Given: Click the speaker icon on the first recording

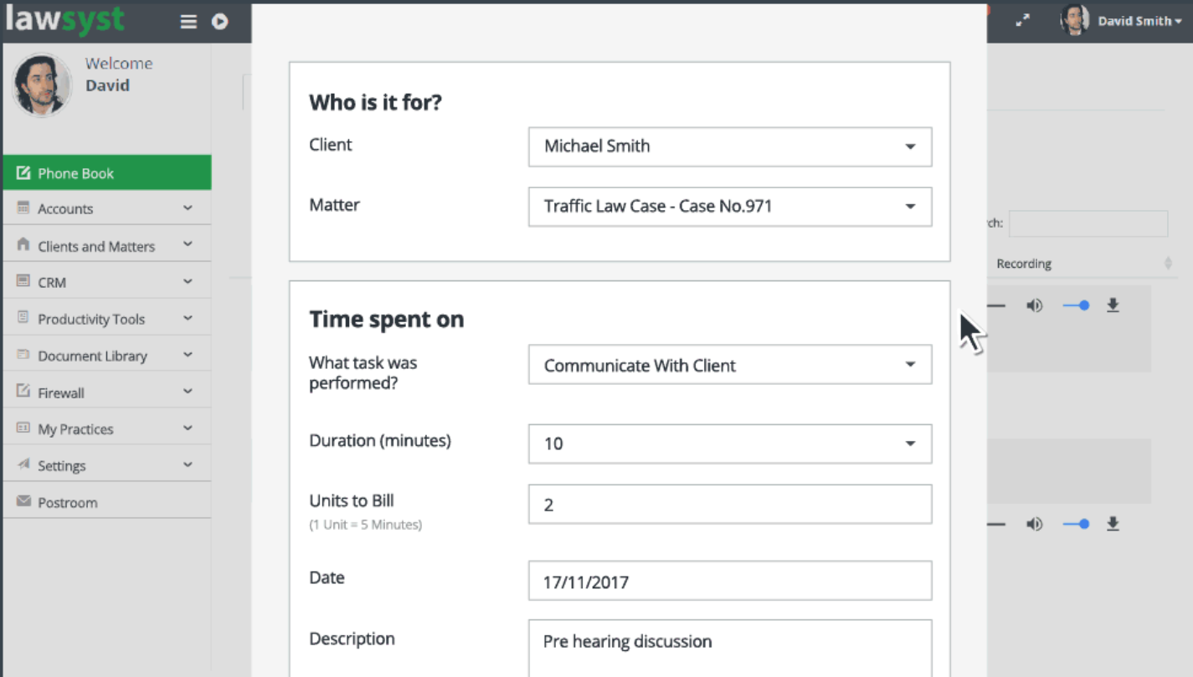Looking at the screenshot, I should click(1035, 306).
